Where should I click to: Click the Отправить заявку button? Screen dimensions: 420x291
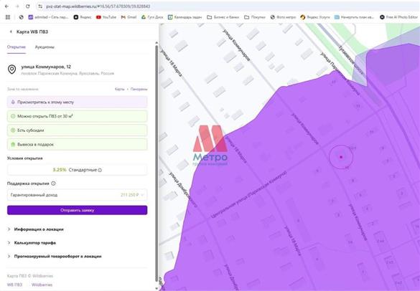(x=77, y=210)
